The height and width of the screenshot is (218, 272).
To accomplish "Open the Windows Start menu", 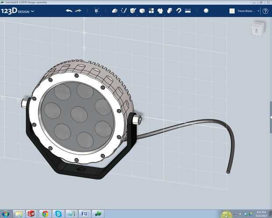I will 5,214.
